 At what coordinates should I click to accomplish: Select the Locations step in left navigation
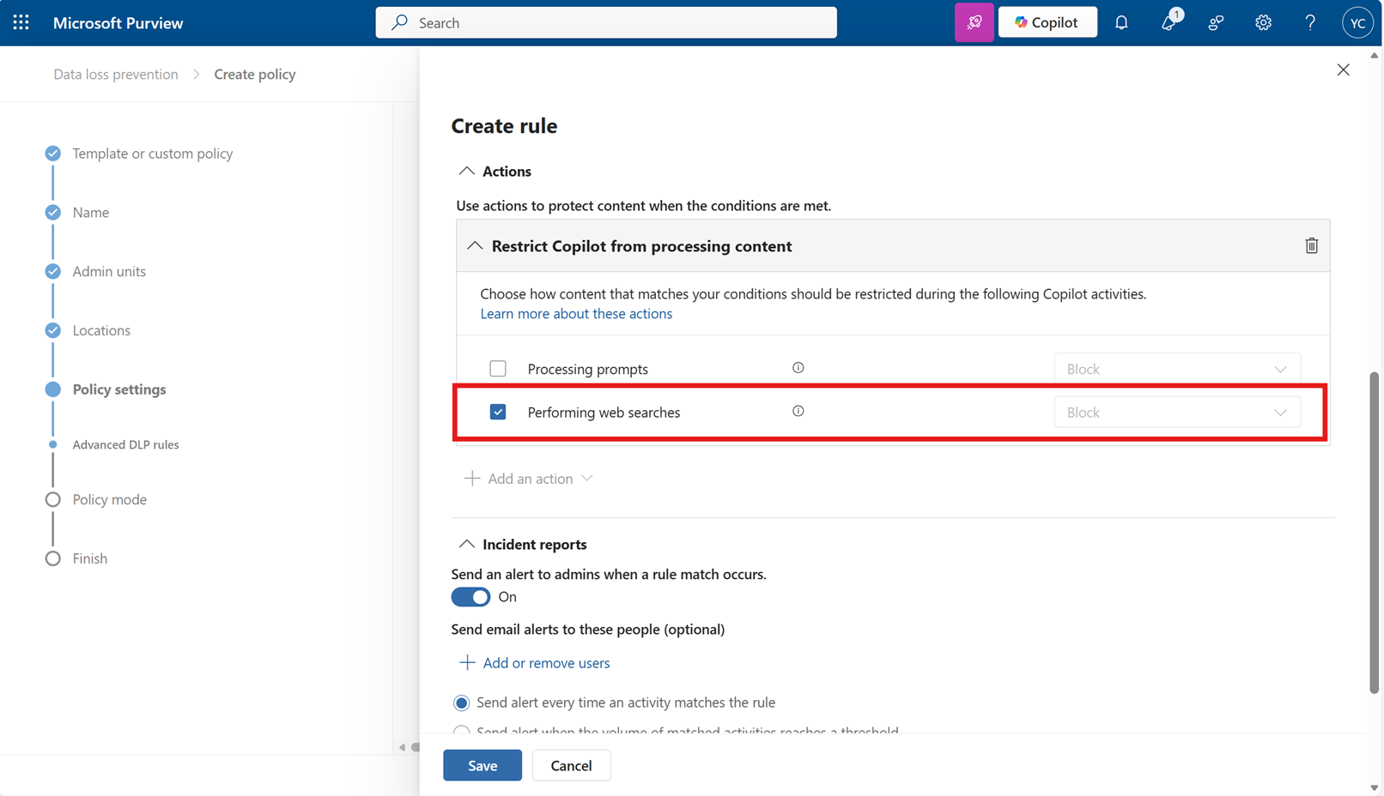tap(101, 329)
